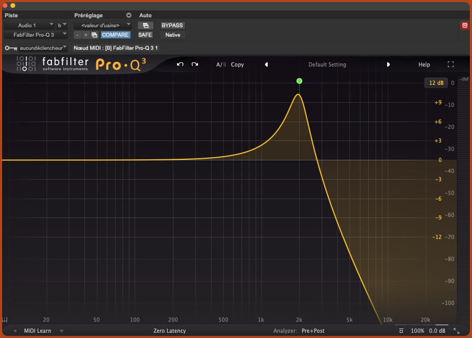Load next preset with right arrow

coord(388,64)
